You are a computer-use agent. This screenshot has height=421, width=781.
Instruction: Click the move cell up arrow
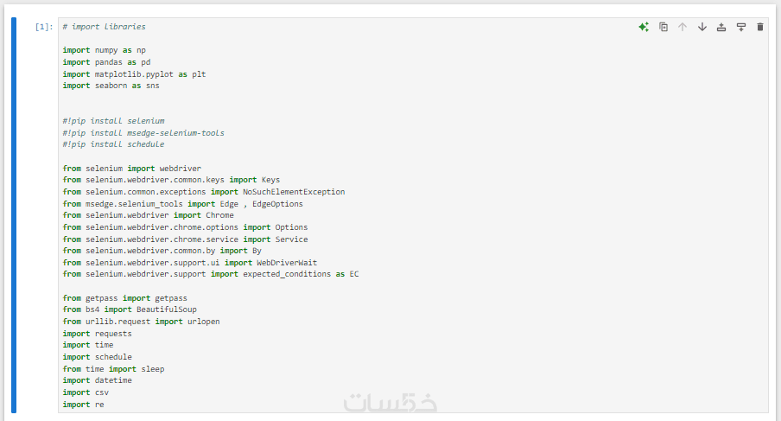coord(683,27)
